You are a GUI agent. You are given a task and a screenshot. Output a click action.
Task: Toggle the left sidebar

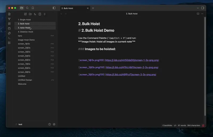54,8
